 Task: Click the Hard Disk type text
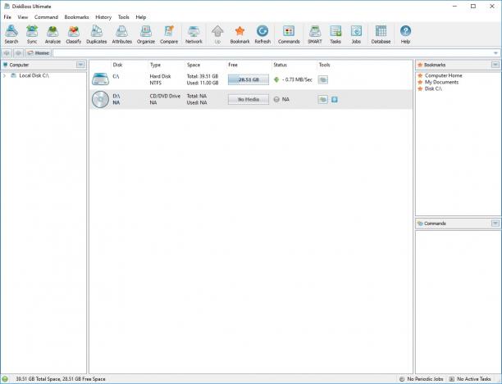coord(160,76)
